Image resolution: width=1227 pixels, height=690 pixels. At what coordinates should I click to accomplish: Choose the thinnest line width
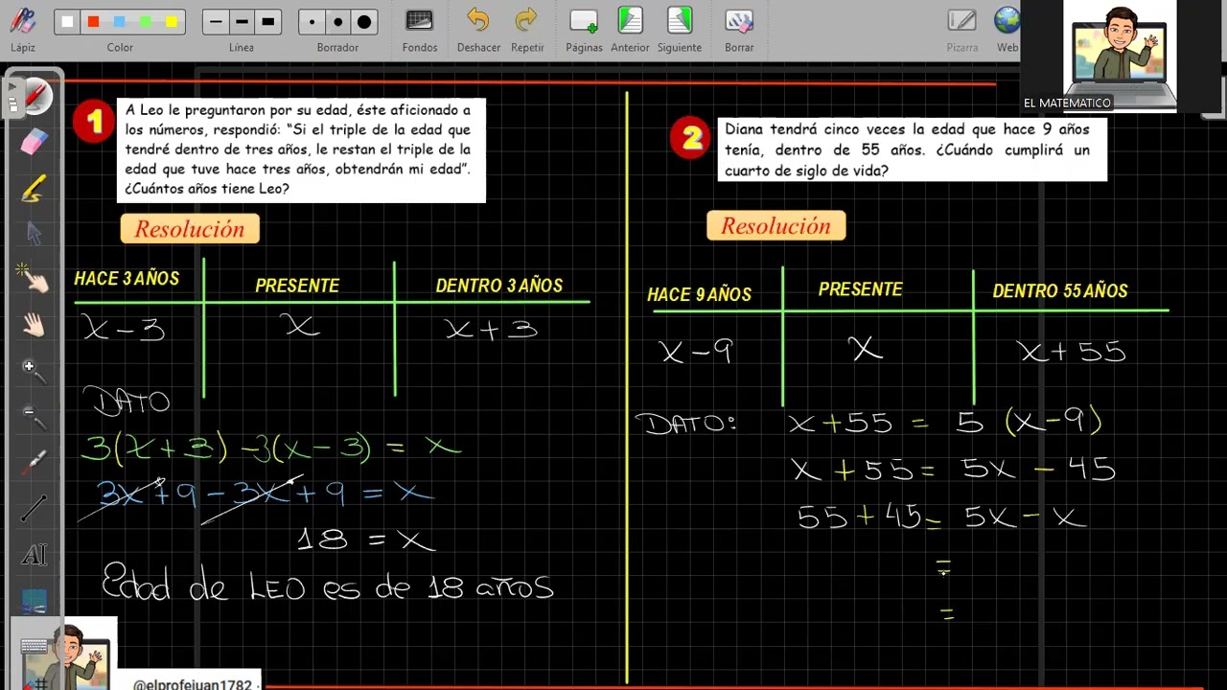[216, 22]
